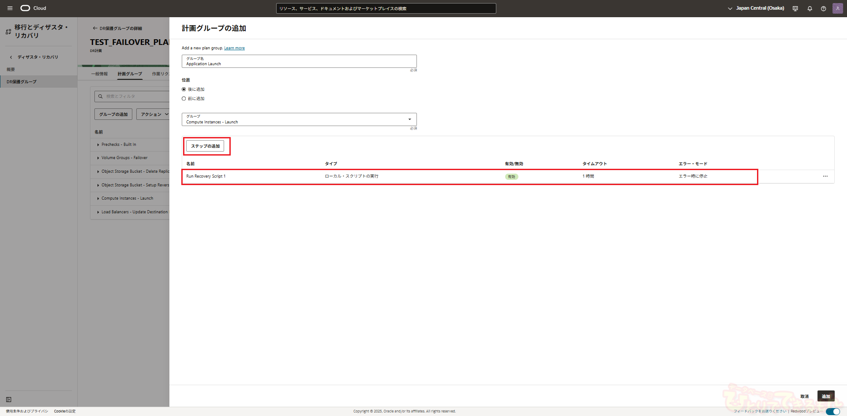Toggle the Redwood preview switch

click(x=832, y=411)
